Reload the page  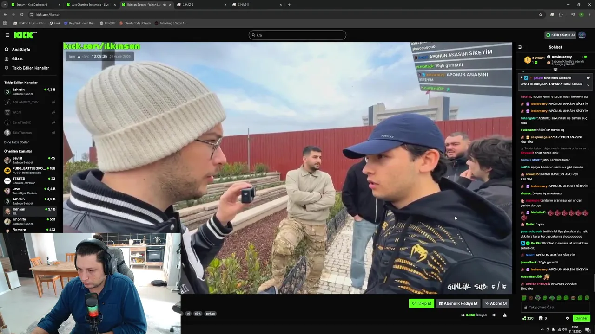pyautogui.click(x=21, y=14)
